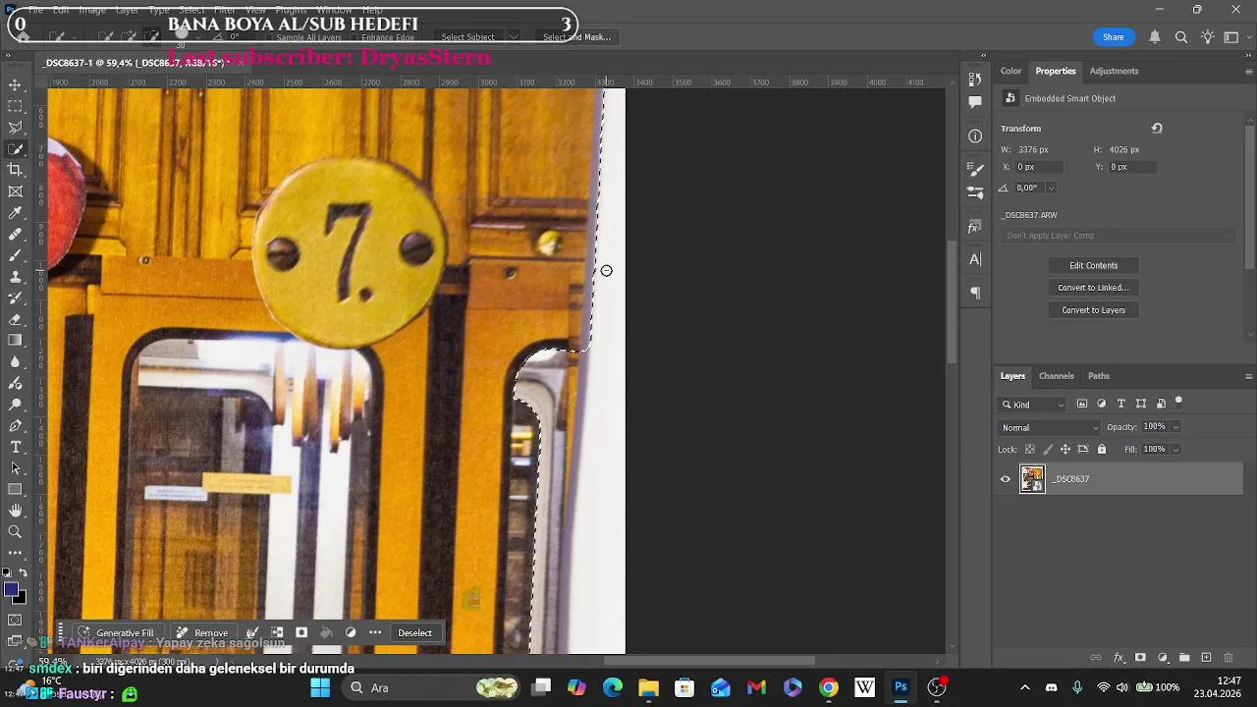Select the Frame tool
The image size is (1257, 707).
pos(16,192)
